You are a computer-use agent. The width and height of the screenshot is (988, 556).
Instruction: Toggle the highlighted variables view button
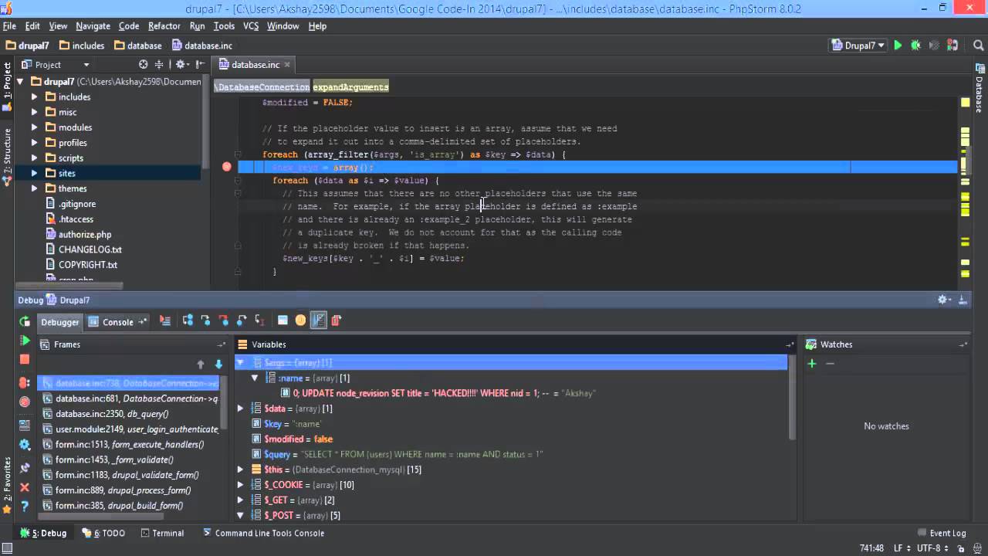318,320
